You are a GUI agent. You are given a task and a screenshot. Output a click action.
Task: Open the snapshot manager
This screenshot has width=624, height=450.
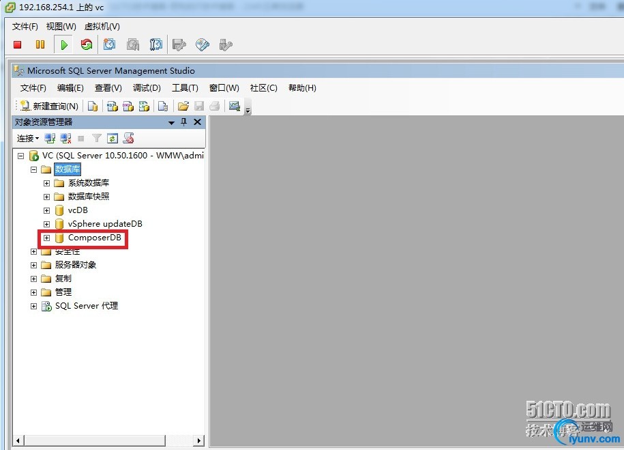point(155,44)
